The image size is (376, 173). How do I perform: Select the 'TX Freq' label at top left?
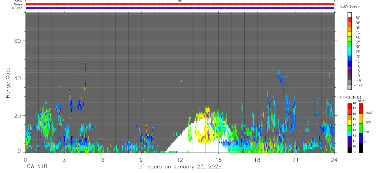point(17,8)
